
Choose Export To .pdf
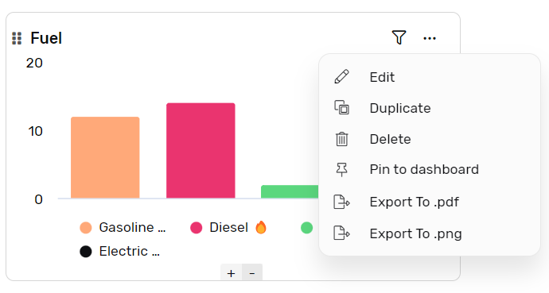[430, 202]
